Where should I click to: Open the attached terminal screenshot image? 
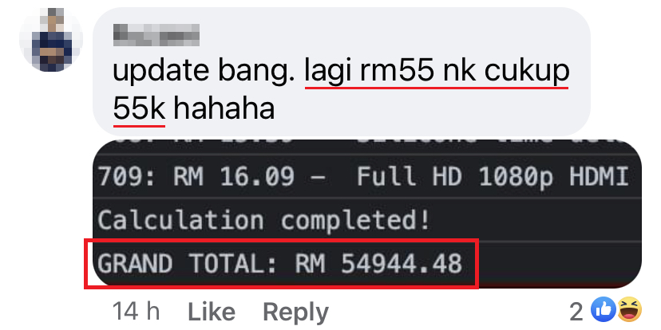coord(367,214)
